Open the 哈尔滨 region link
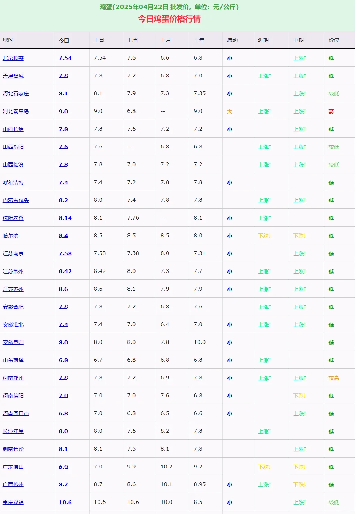The width and height of the screenshot is (356, 514). (10, 236)
